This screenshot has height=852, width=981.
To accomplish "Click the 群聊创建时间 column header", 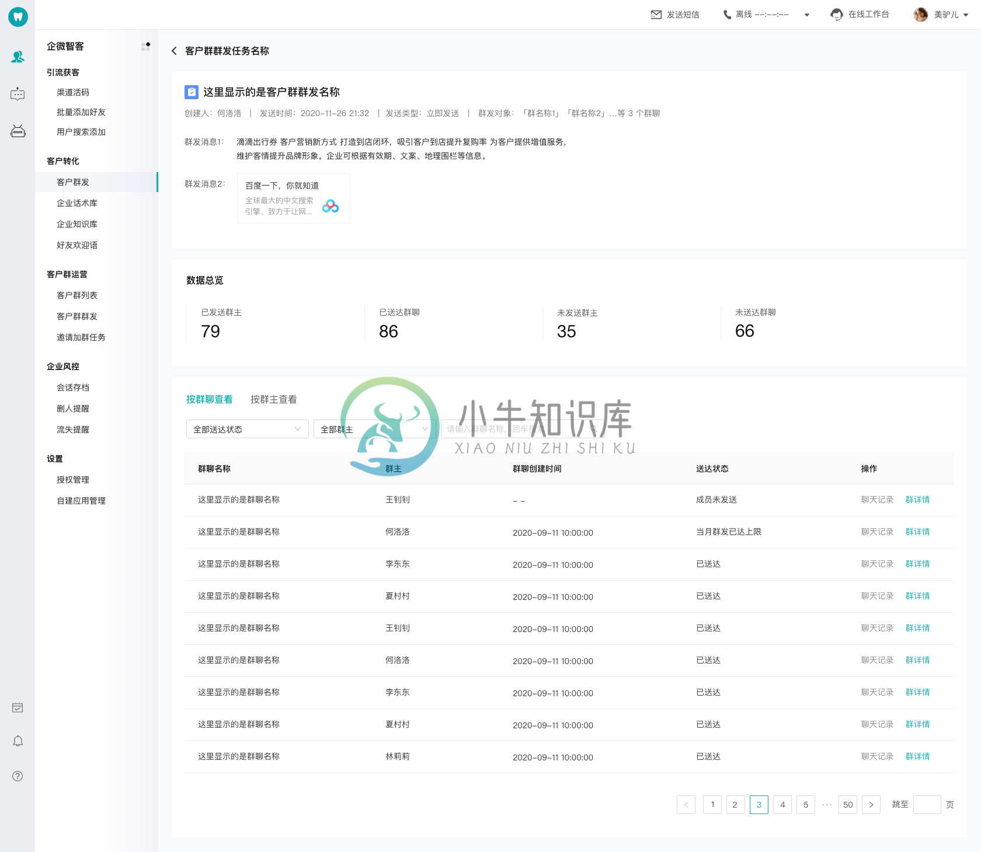I will coord(537,469).
